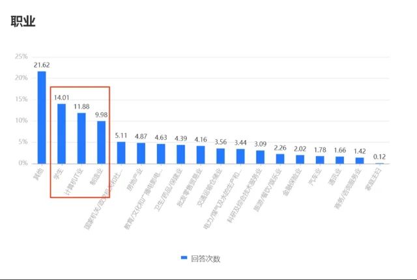
Task: Click the blue bar for 学生
Action: coord(61,133)
